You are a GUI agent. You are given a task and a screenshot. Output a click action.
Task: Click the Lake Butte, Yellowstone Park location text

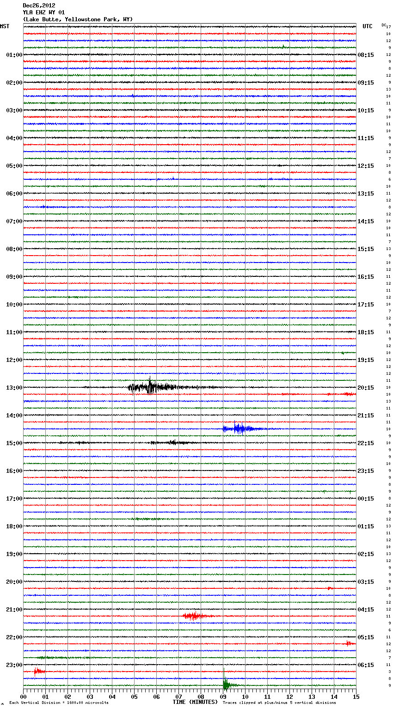tap(78, 19)
